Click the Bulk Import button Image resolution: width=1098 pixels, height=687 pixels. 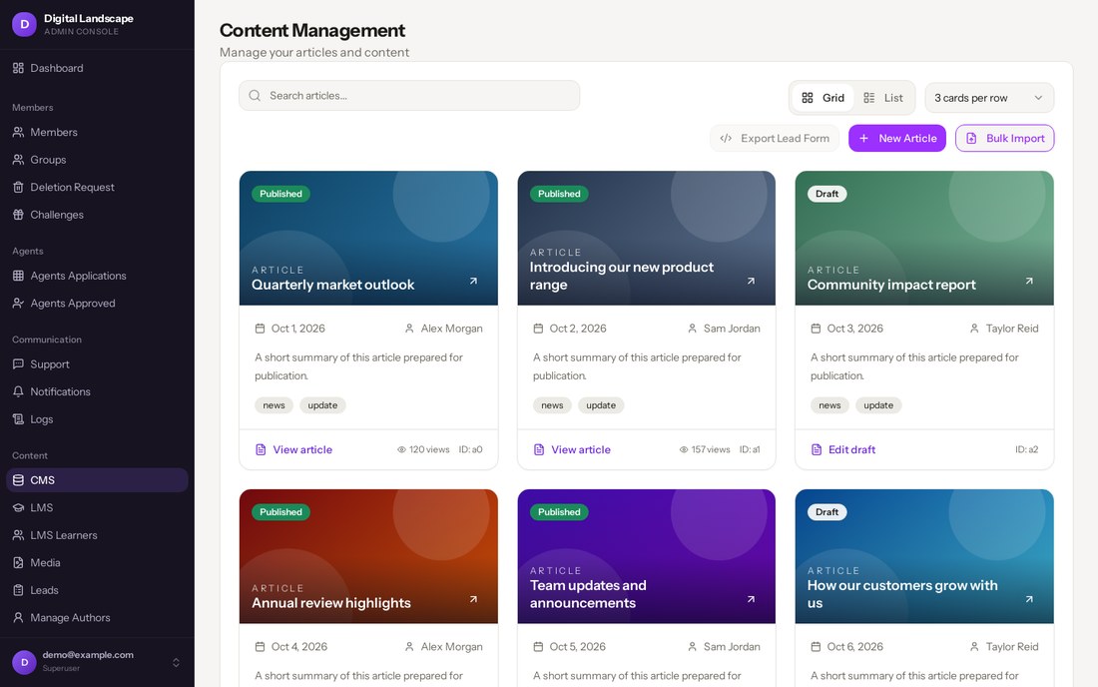[1004, 138]
